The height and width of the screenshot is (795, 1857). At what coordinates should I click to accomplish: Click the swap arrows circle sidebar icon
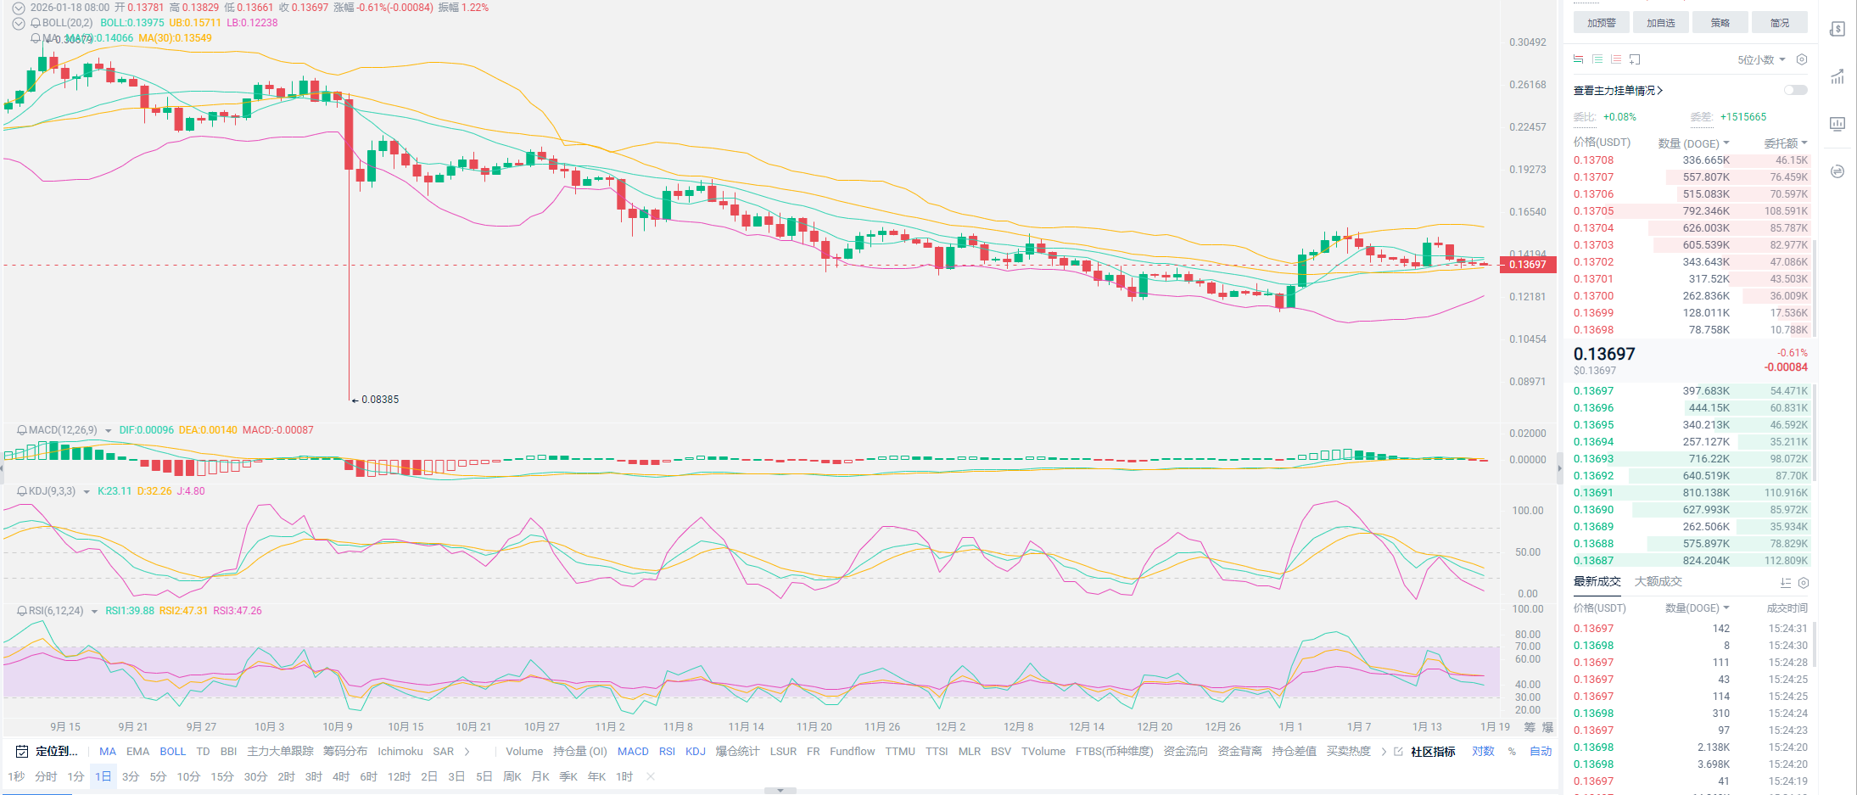pos(1837,171)
